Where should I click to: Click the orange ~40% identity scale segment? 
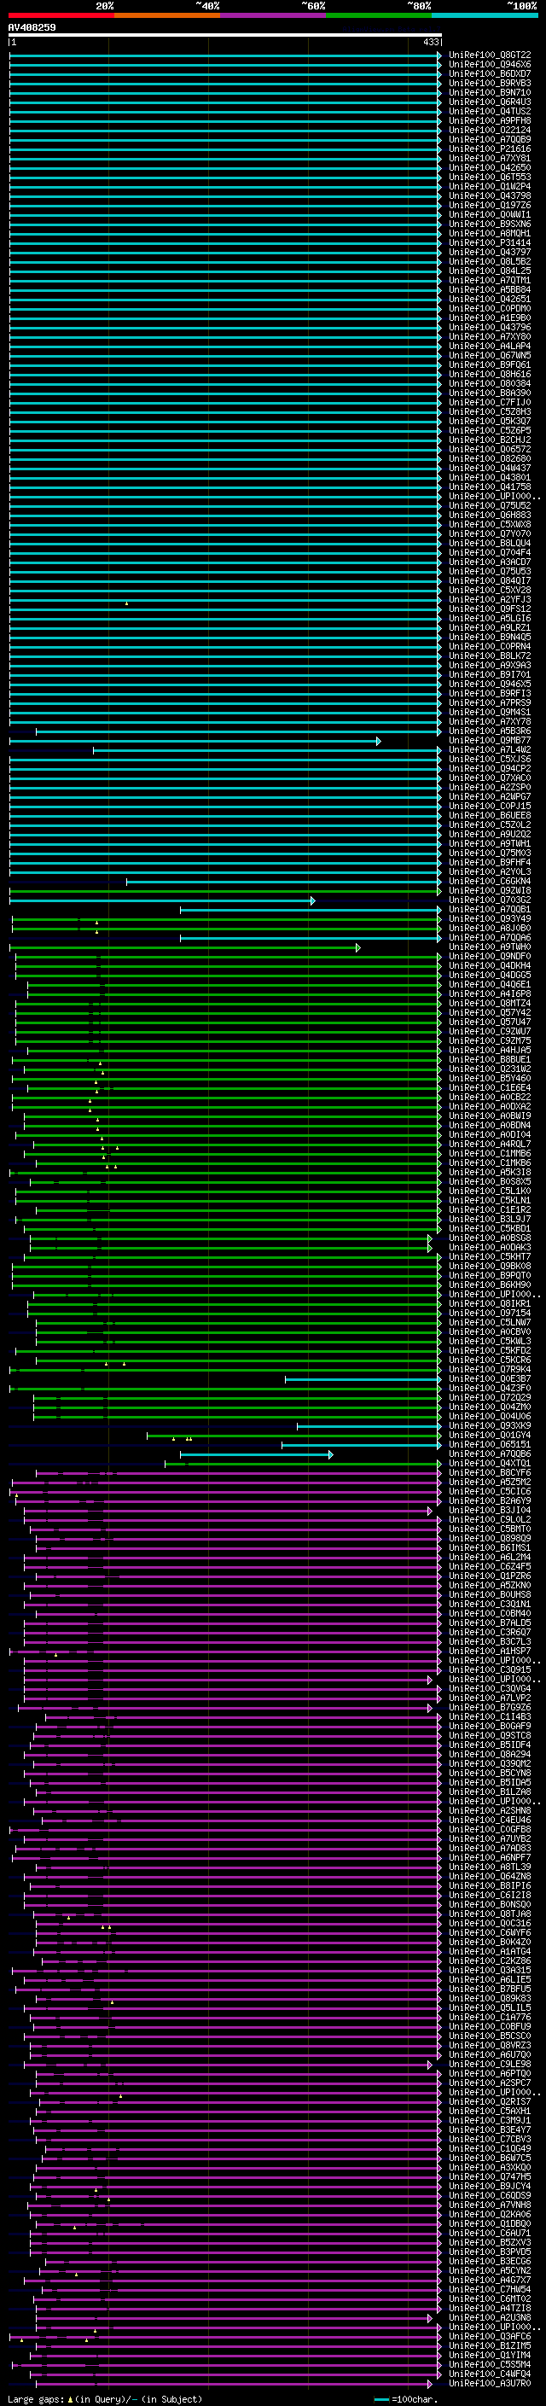click(x=167, y=15)
